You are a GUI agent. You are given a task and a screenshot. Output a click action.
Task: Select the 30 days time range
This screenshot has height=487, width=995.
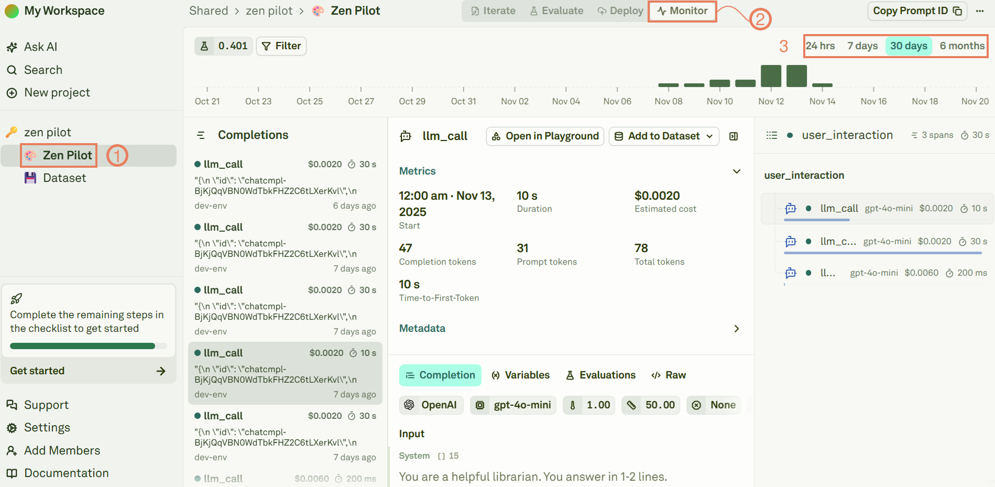click(909, 46)
